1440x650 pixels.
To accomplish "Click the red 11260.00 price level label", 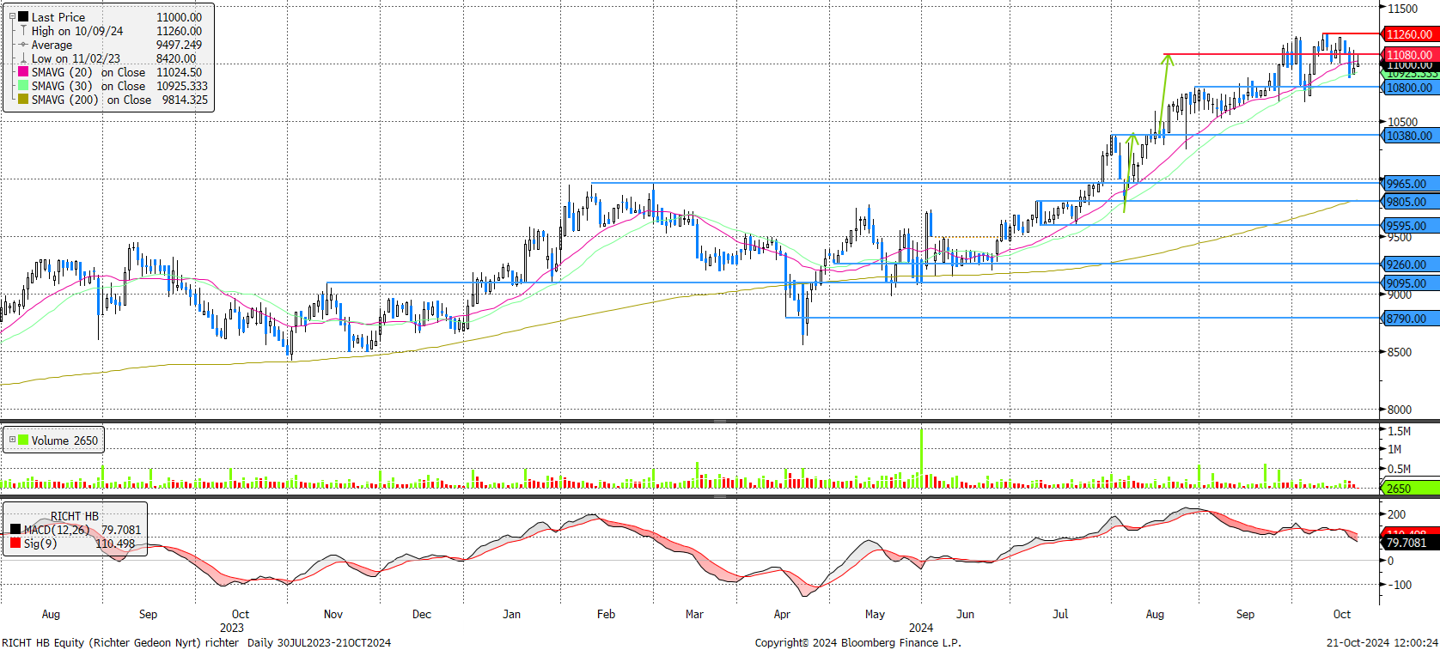I will pyautogui.click(x=1409, y=34).
